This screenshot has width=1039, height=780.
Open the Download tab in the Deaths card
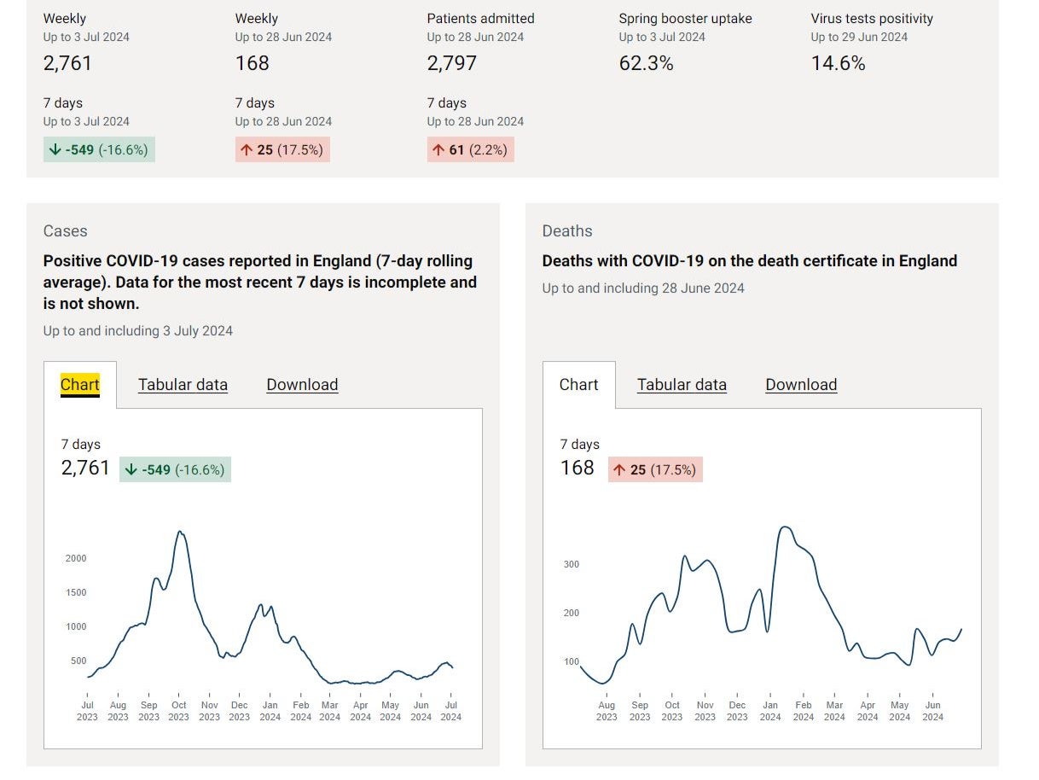[801, 385]
